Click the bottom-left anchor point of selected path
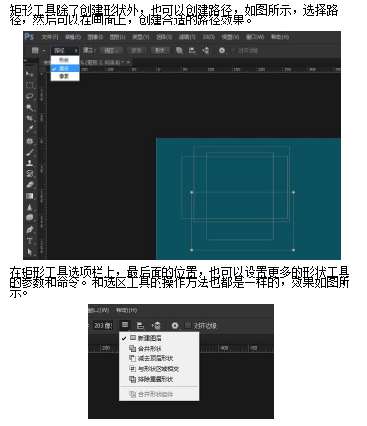367x426 pixels. pyautogui.click(x=192, y=250)
